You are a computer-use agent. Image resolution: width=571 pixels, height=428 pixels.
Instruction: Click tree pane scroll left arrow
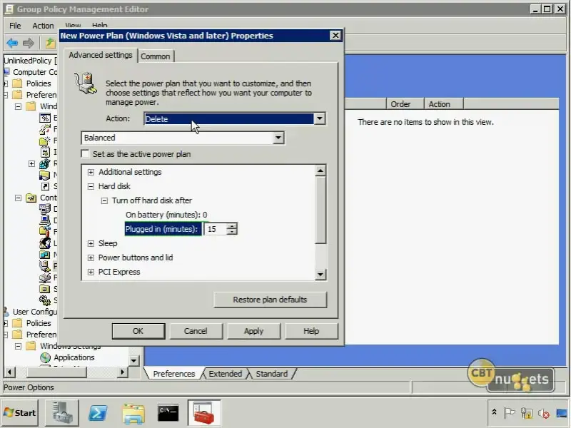(9, 372)
